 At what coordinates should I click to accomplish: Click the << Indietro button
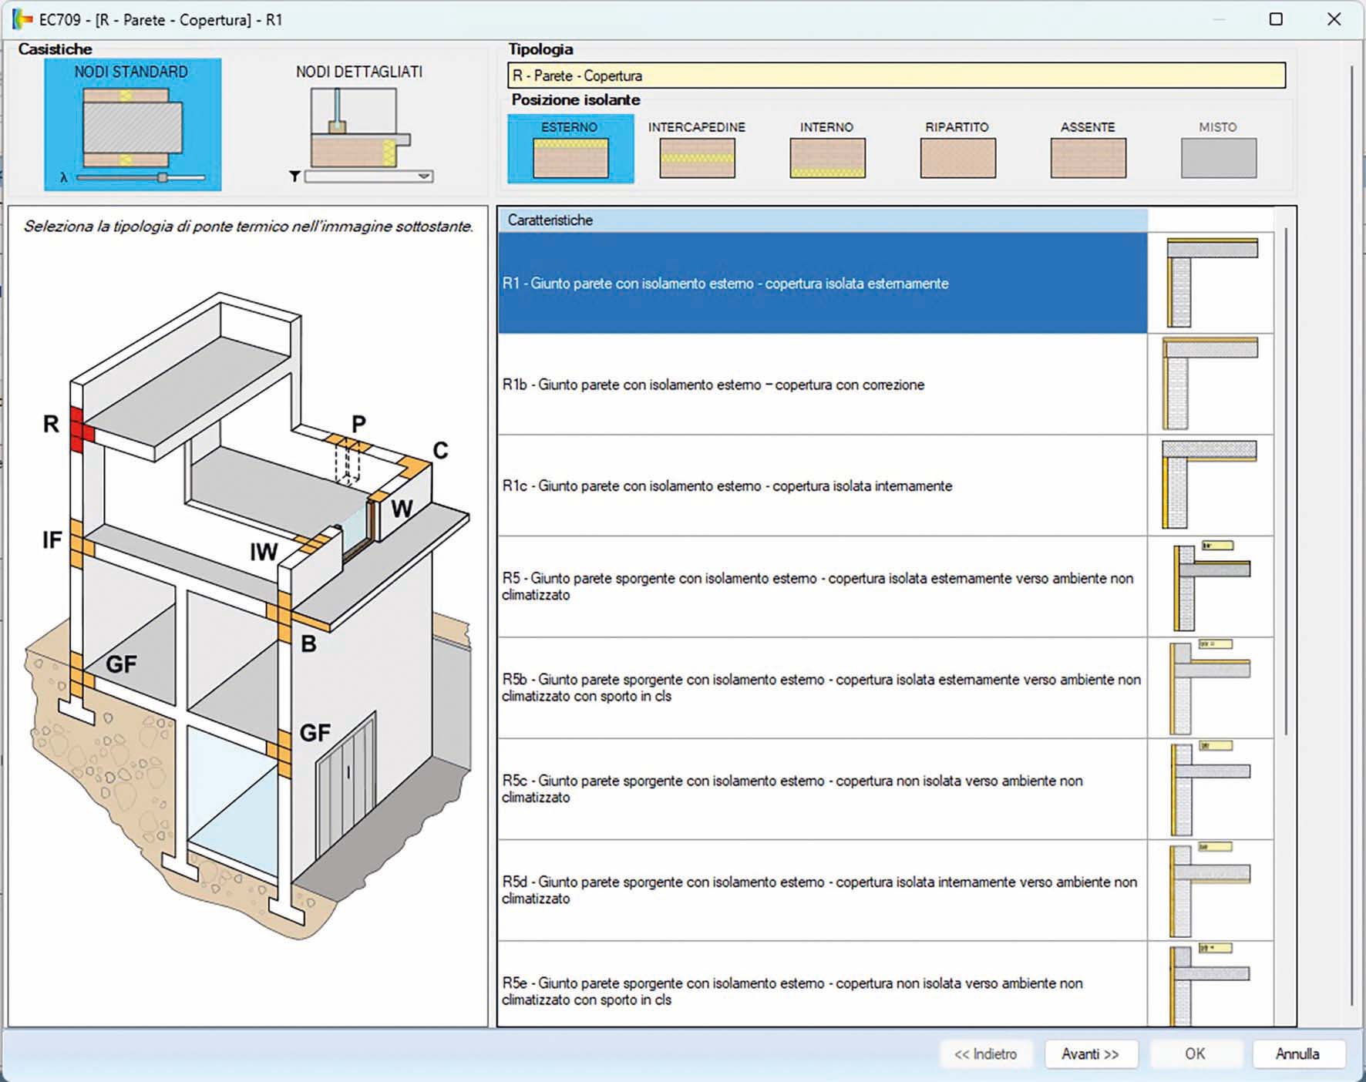tap(985, 1053)
